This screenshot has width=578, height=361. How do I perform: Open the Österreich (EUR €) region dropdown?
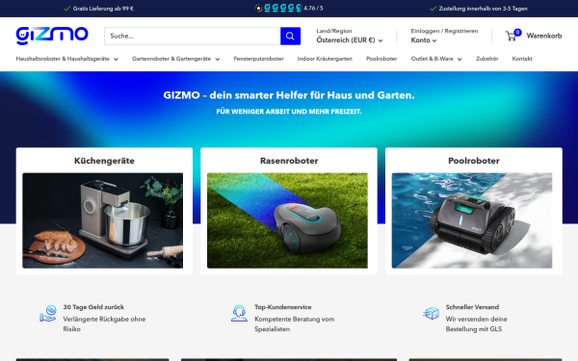click(350, 40)
